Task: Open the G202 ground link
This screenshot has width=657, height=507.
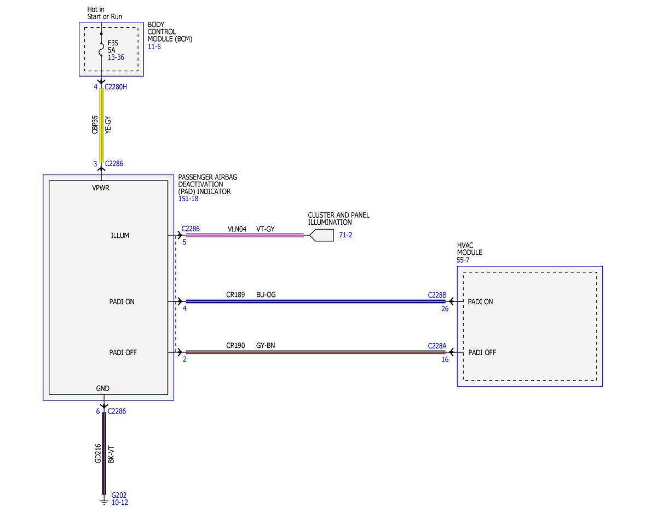Action: pyautogui.click(x=118, y=495)
